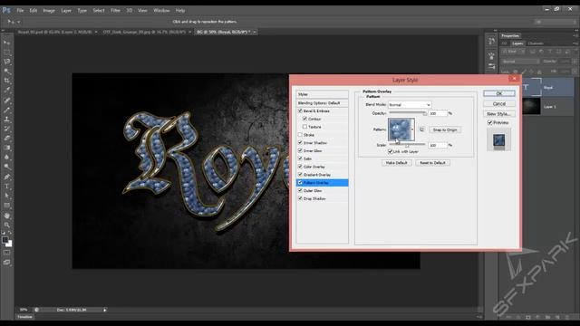Select the Brush tool
Screen dimensions: 580x326
(x=7, y=110)
